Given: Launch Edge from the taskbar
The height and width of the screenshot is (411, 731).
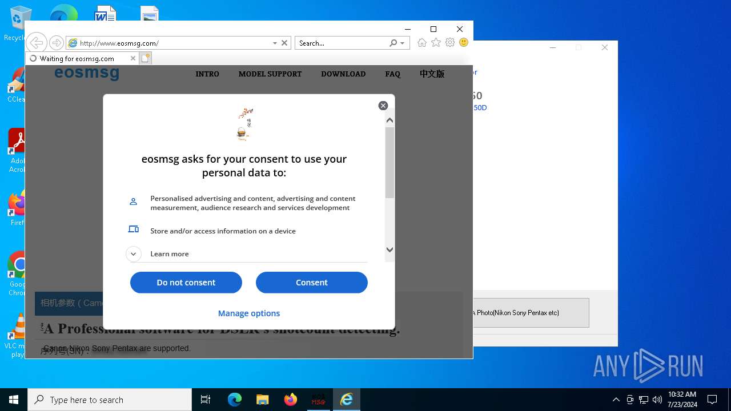Looking at the screenshot, I should pyautogui.click(x=235, y=400).
